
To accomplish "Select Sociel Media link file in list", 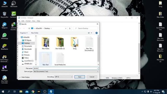I will [60, 59].
